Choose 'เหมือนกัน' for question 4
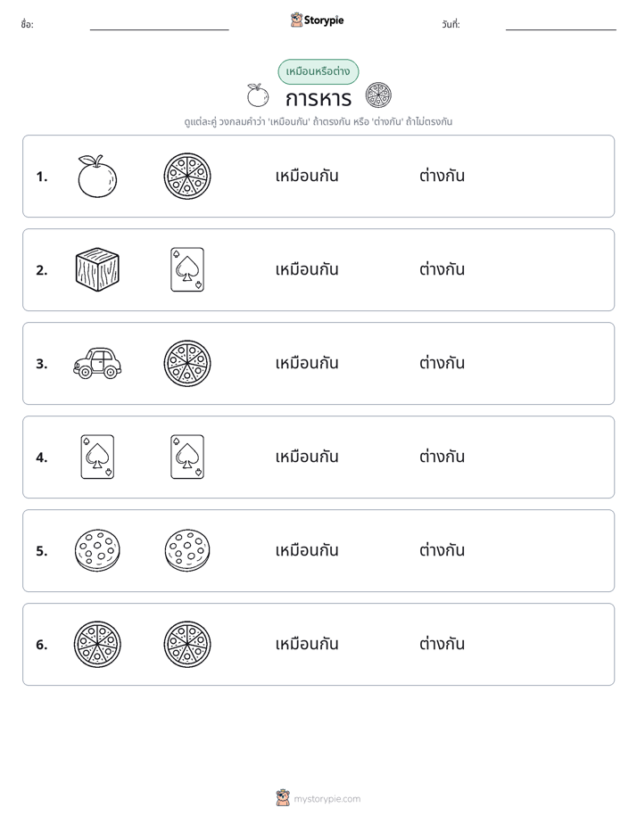637x824 pixels. [307, 457]
